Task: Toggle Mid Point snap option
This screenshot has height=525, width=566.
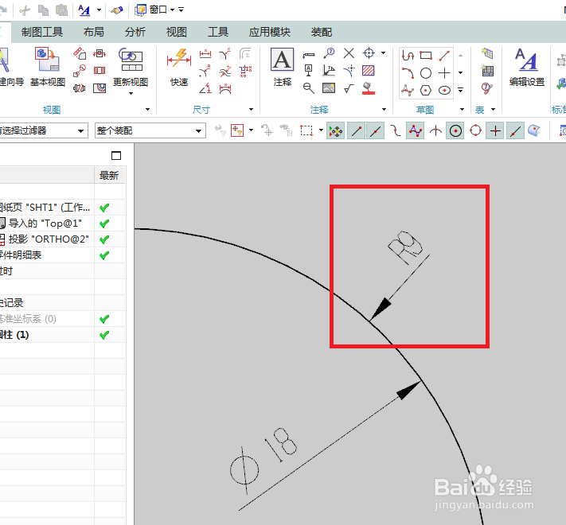Action: [x=376, y=130]
